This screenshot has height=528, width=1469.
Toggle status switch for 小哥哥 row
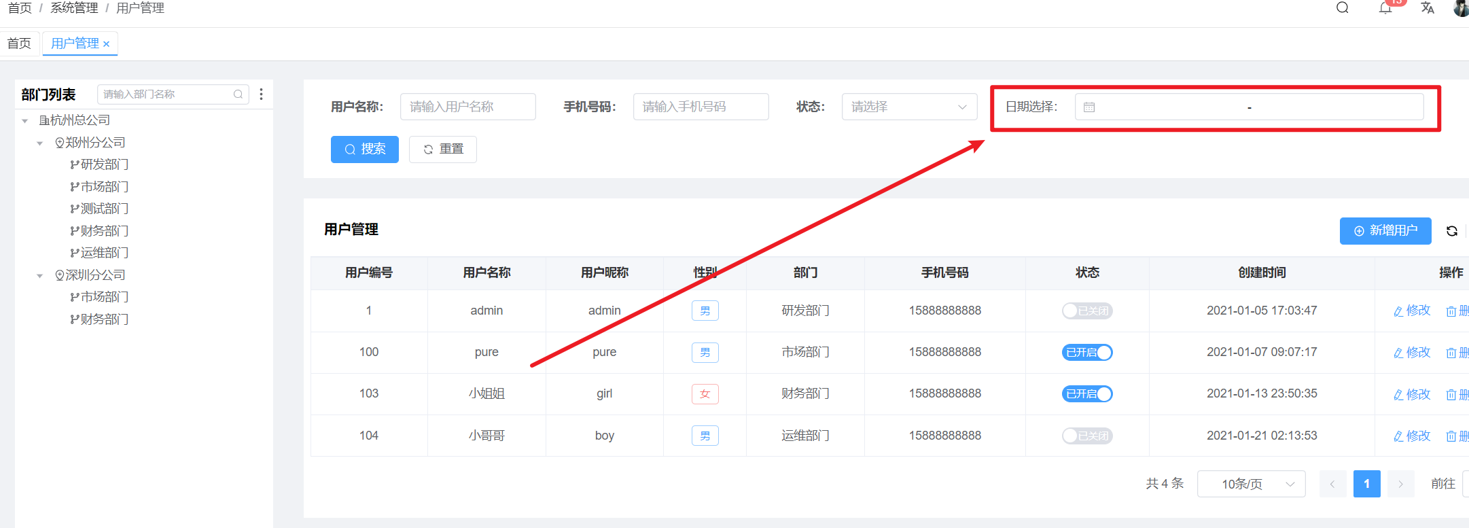point(1087,436)
